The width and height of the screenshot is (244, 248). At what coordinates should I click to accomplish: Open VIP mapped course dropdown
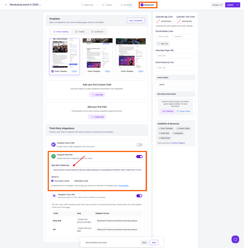tap(118, 230)
